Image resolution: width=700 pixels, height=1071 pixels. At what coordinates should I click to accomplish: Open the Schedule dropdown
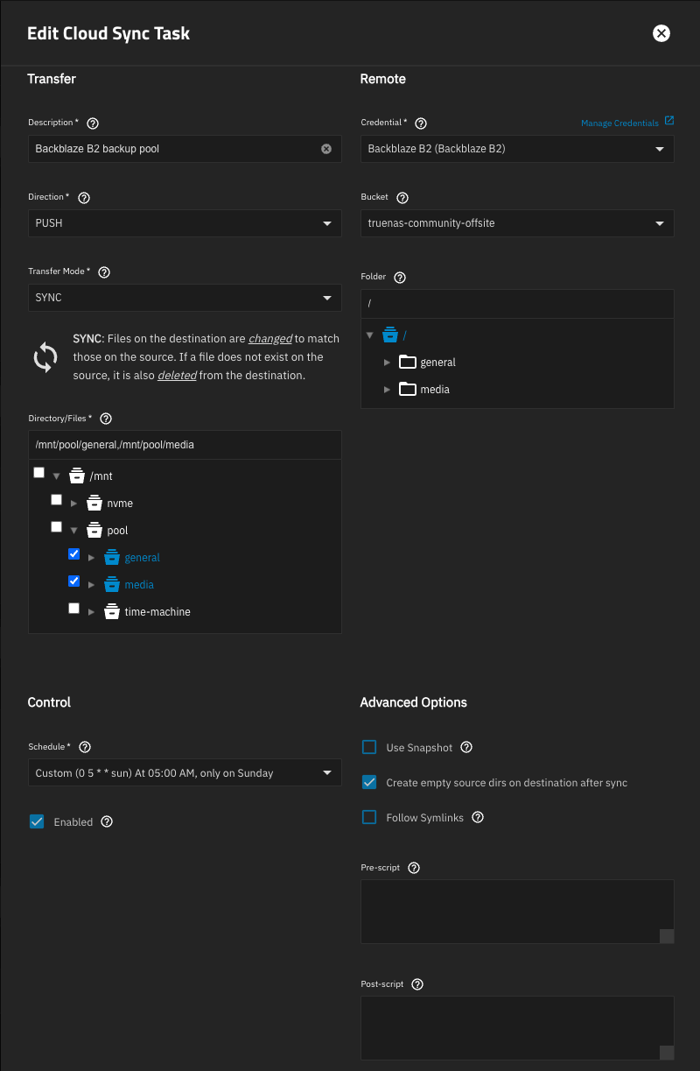point(184,773)
